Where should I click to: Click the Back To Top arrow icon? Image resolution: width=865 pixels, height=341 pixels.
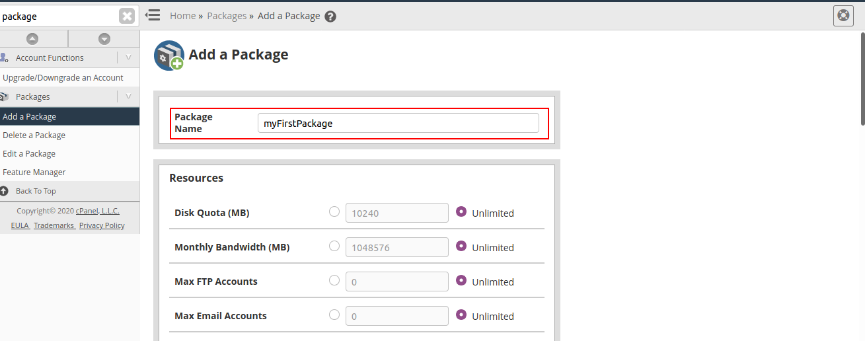pos(4,191)
